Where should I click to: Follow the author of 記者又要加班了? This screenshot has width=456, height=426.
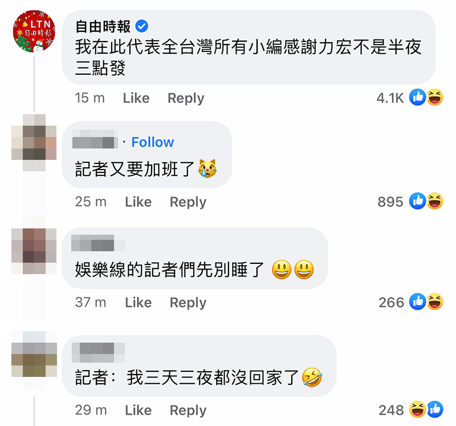(x=153, y=142)
